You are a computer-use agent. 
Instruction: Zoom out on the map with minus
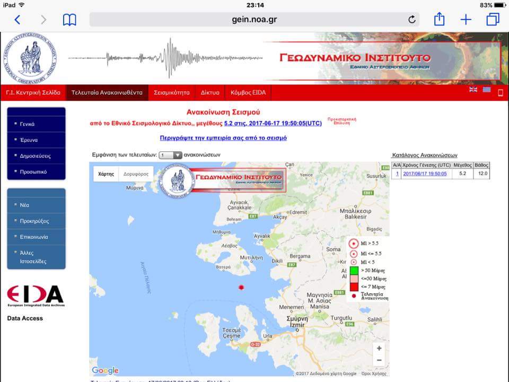(x=379, y=360)
